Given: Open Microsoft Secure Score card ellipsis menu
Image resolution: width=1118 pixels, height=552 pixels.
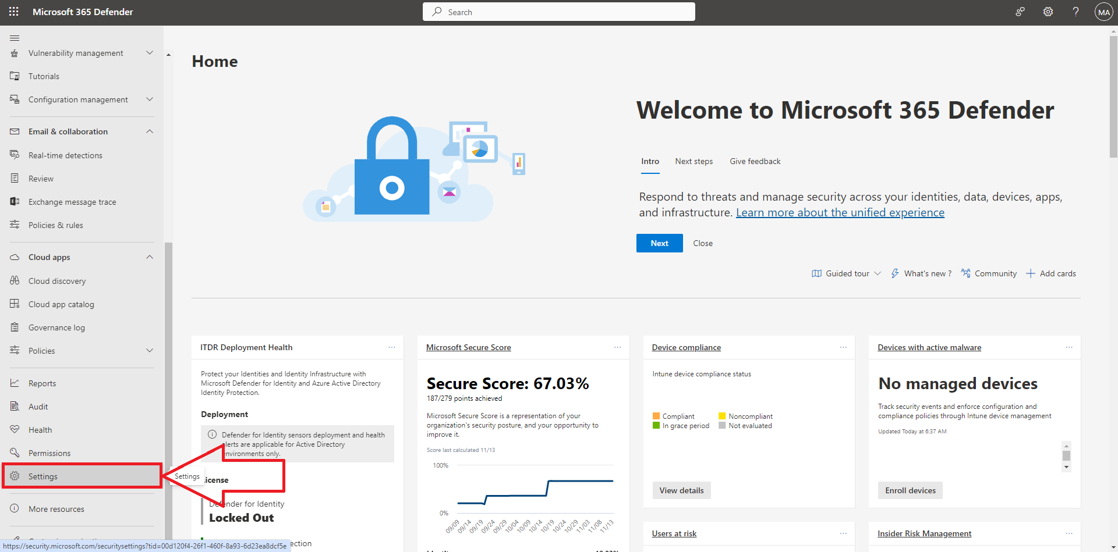Looking at the screenshot, I should (617, 347).
